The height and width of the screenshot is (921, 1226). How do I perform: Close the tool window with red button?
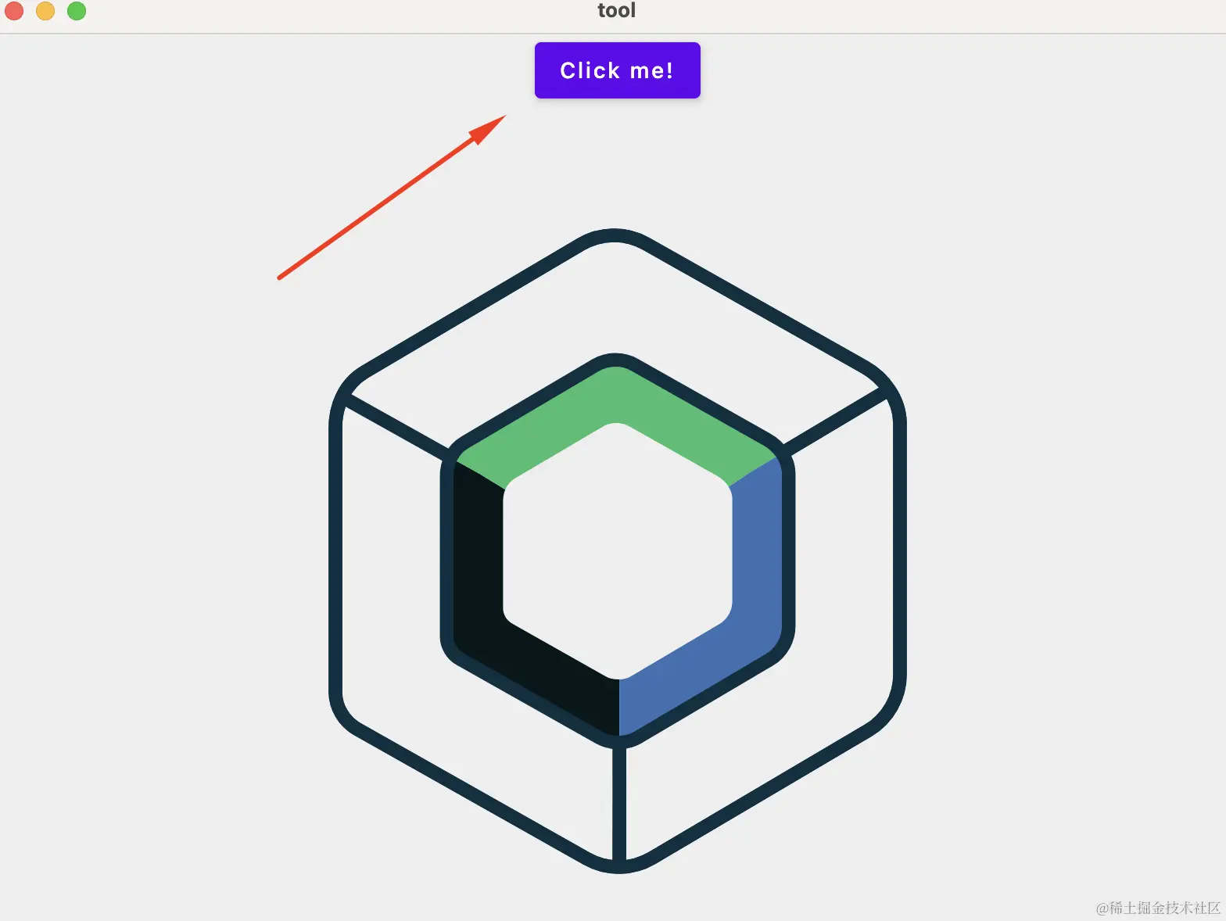click(14, 11)
